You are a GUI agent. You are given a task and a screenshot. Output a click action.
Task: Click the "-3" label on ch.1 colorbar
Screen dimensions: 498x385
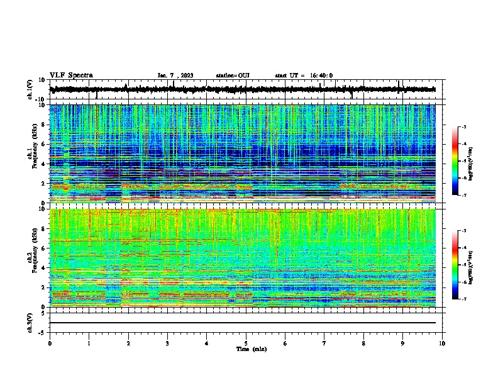click(463, 126)
